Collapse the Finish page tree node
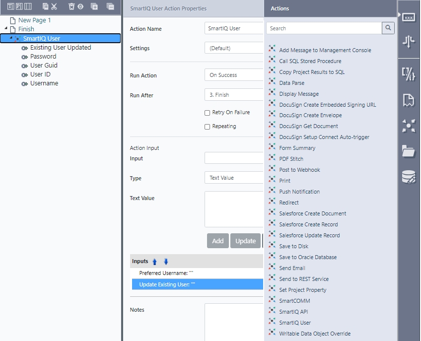This screenshot has height=341, width=421. pyautogui.click(x=6, y=28)
